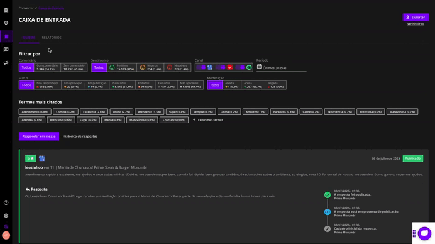Open the Ver histórico link
The image size is (435, 244).
click(416, 24)
